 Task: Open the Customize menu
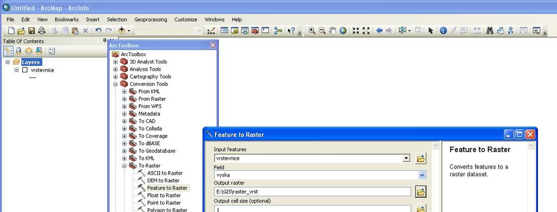coord(186,20)
